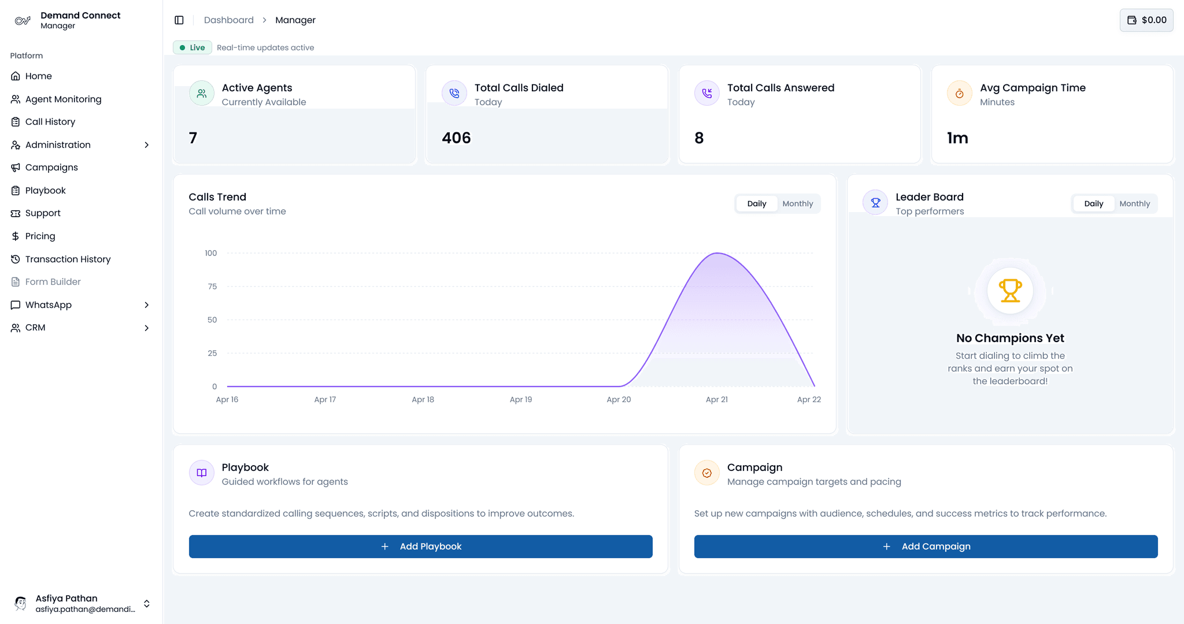Click the Campaigns megaphone icon
Image resolution: width=1184 pixels, height=624 pixels.
pos(16,168)
